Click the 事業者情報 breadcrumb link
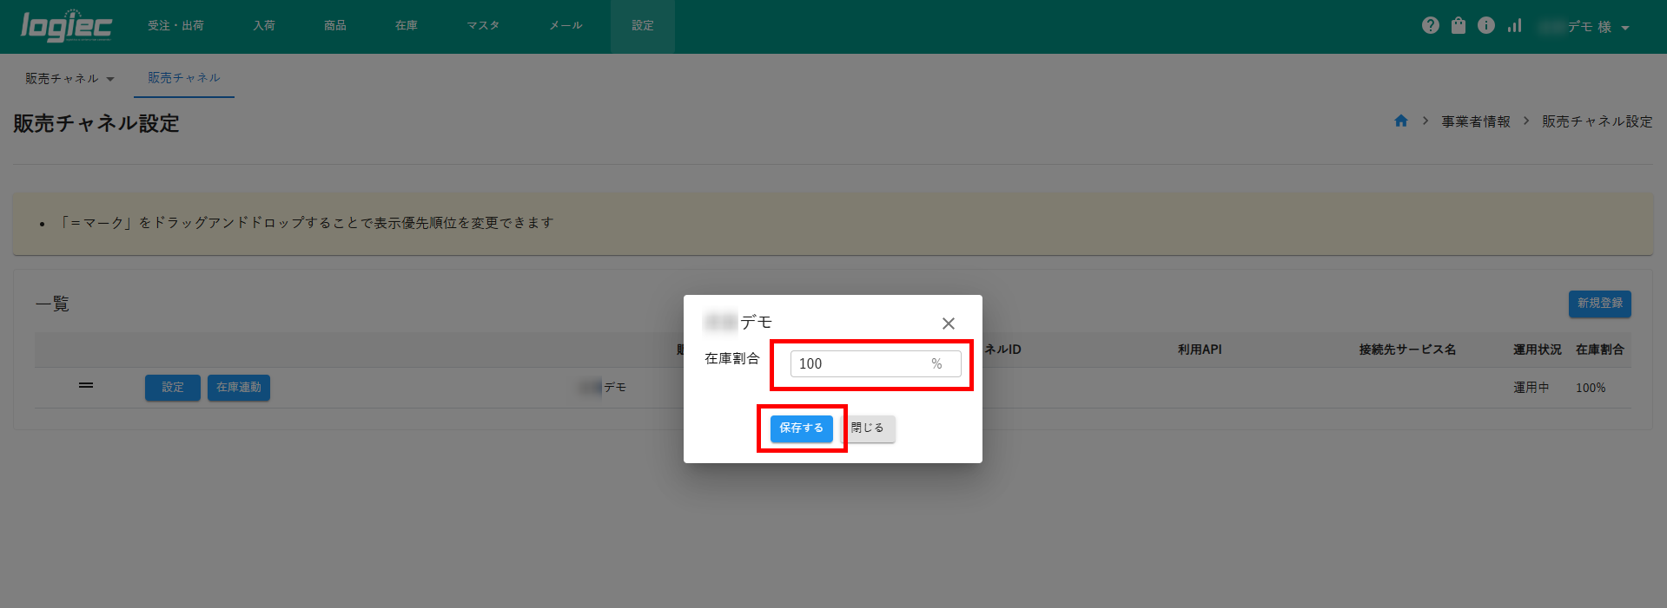The image size is (1667, 608). click(1475, 122)
